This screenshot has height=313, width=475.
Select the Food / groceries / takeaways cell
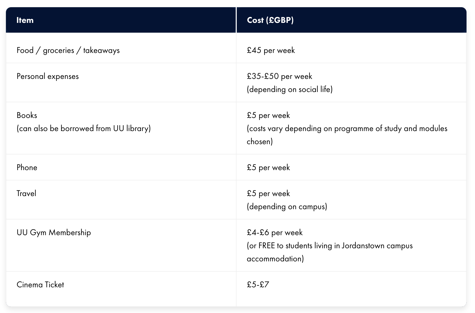(68, 50)
